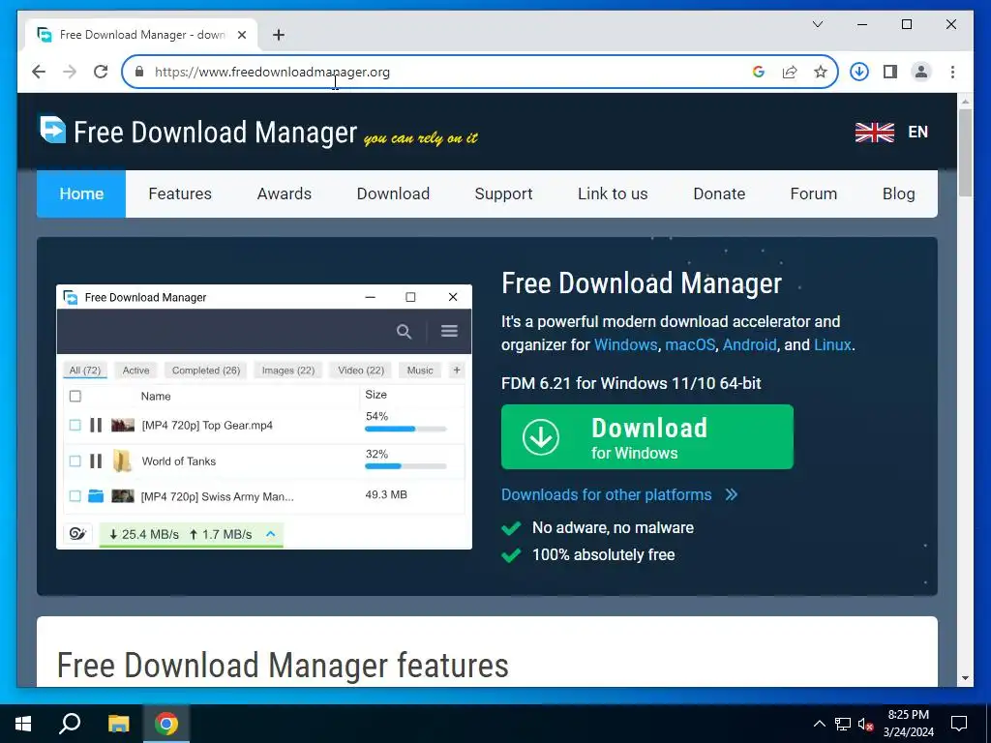991x743 pixels.
Task: Open the Forum navigation item
Action: [x=813, y=193]
